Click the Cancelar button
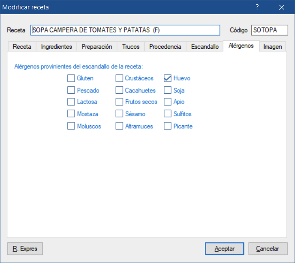 pyautogui.click(x=268, y=248)
